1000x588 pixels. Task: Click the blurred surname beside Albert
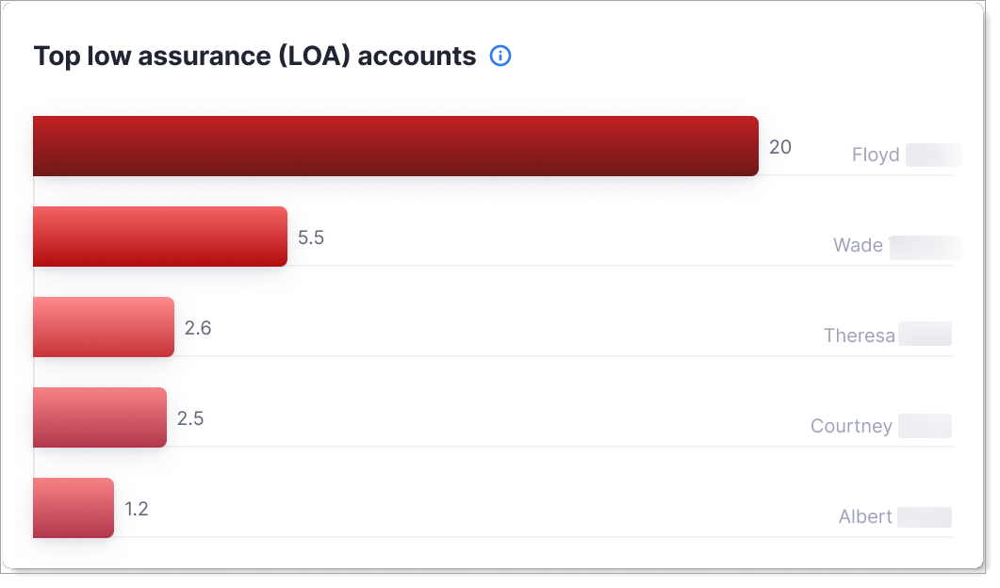pos(925,516)
